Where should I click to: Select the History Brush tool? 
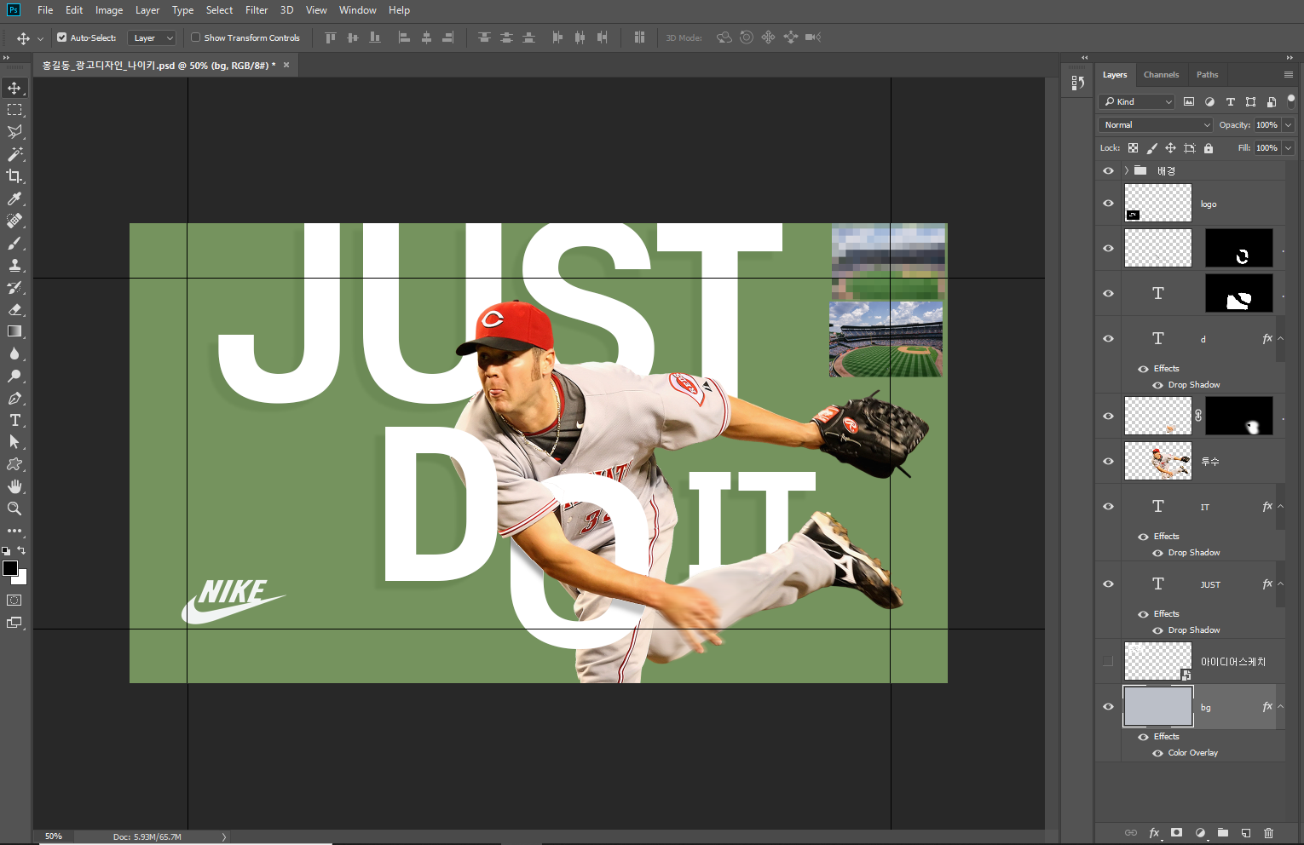click(14, 287)
